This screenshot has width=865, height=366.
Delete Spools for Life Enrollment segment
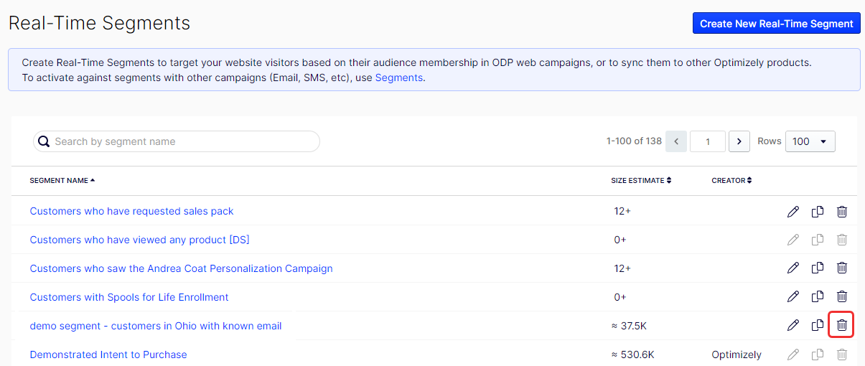[x=842, y=296]
